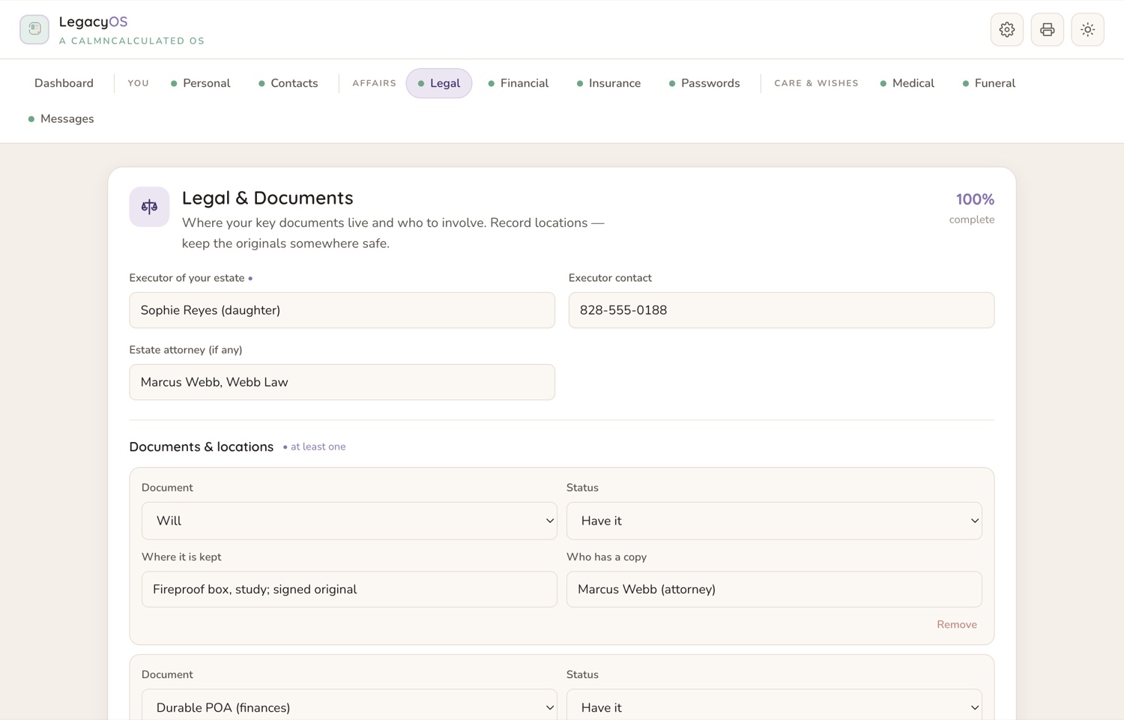Open the settings gear icon

[x=1006, y=30]
